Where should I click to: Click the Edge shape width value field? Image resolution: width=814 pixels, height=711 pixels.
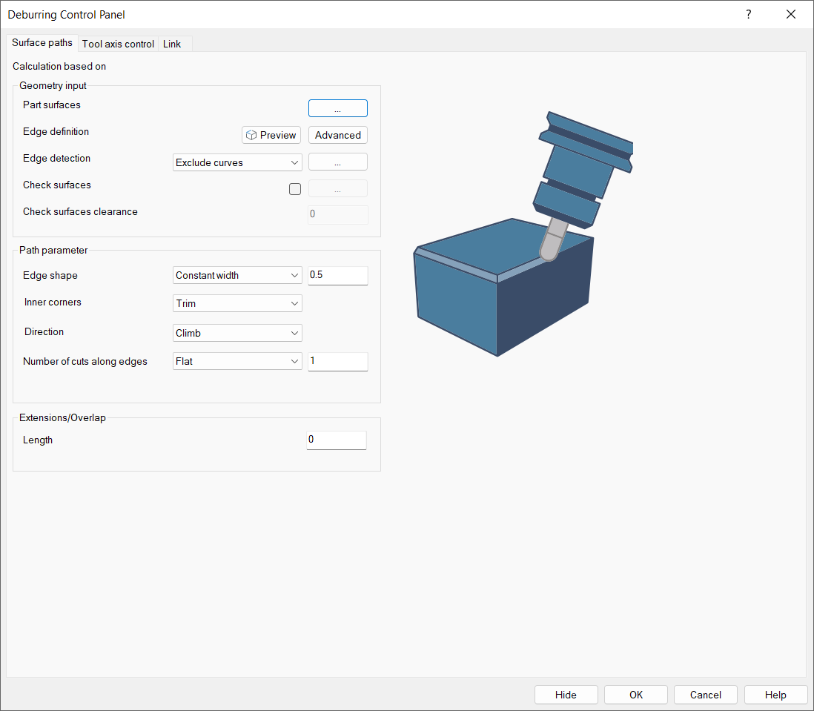point(338,275)
